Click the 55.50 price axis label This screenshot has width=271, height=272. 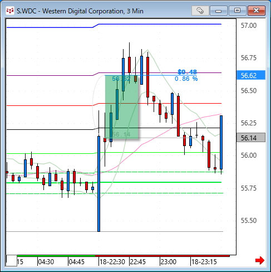249,221
